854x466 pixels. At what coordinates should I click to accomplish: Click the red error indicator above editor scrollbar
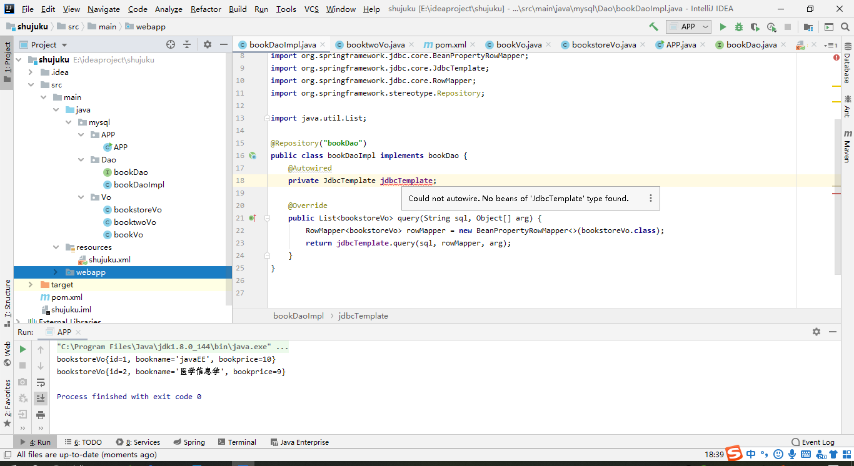point(836,57)
